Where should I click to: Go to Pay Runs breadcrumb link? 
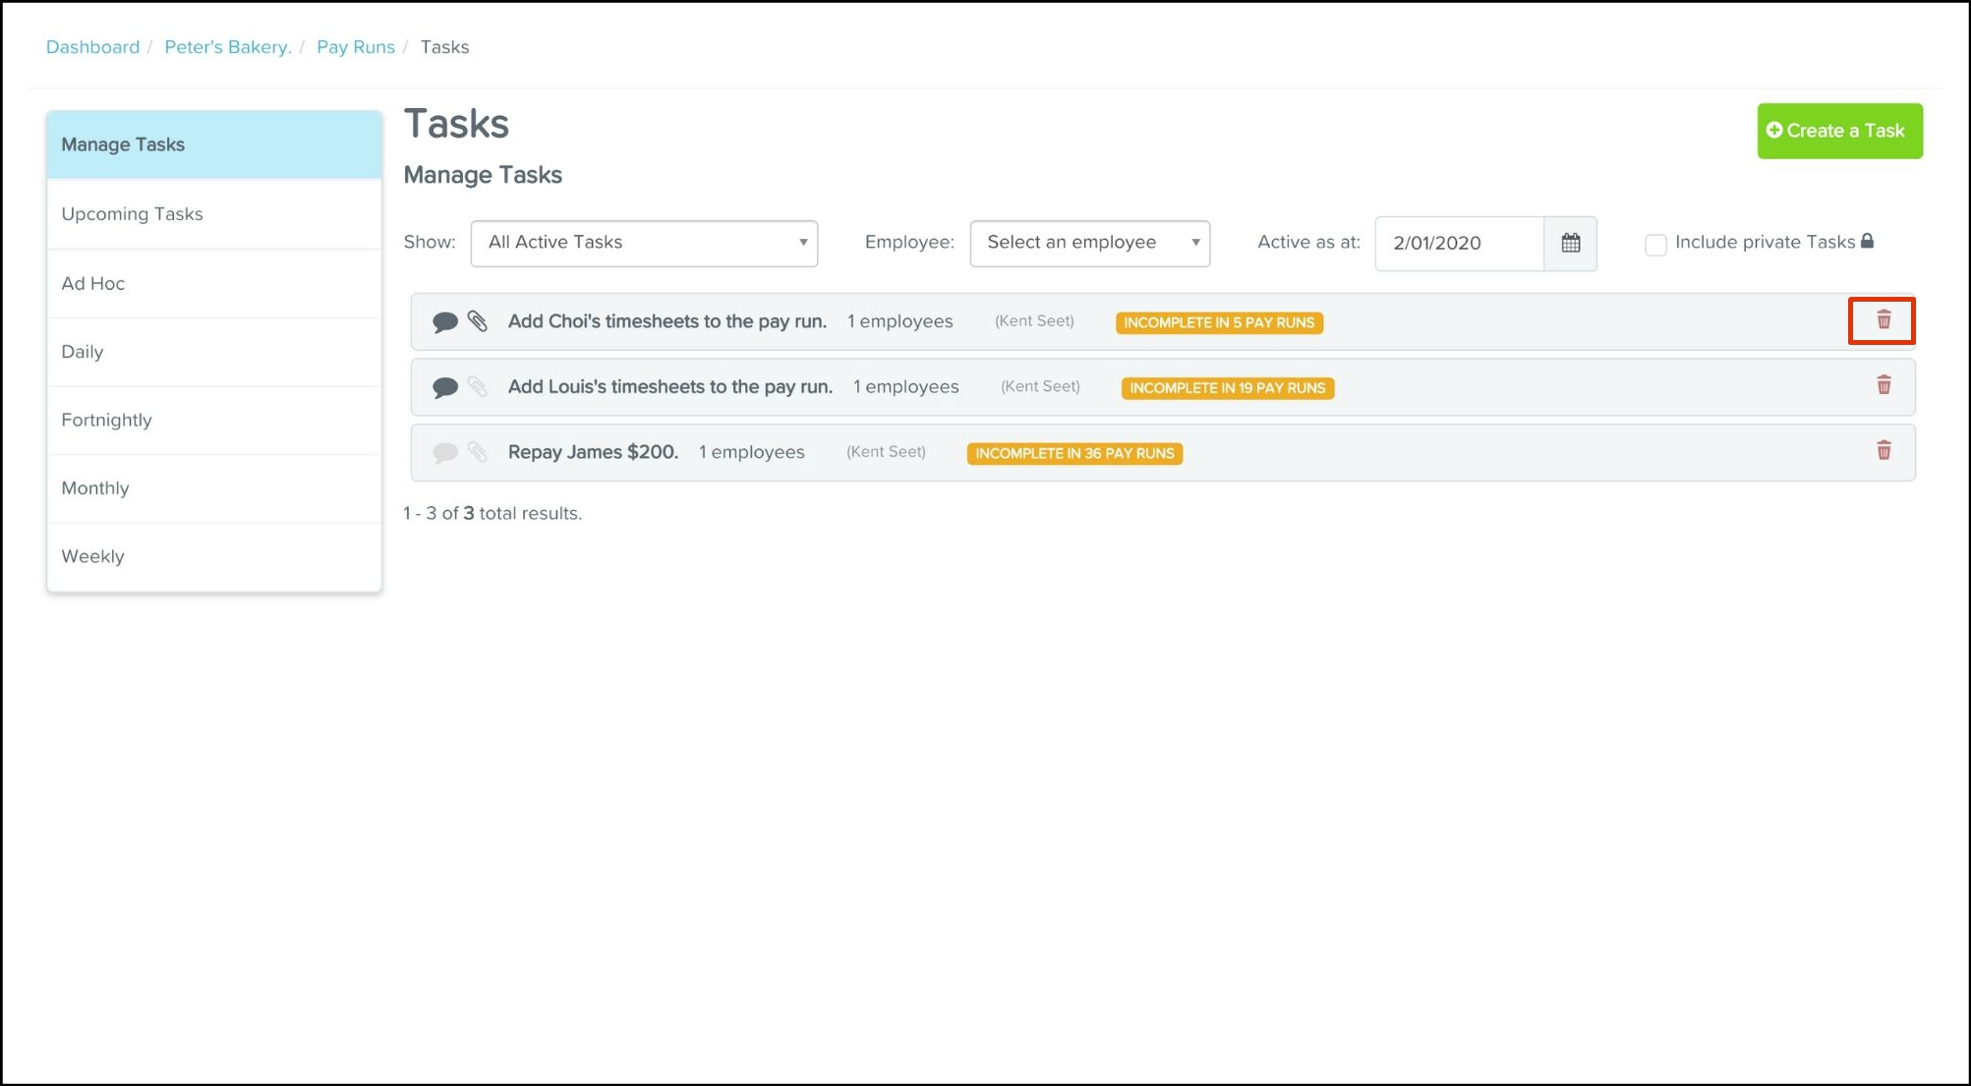[355, 47]
